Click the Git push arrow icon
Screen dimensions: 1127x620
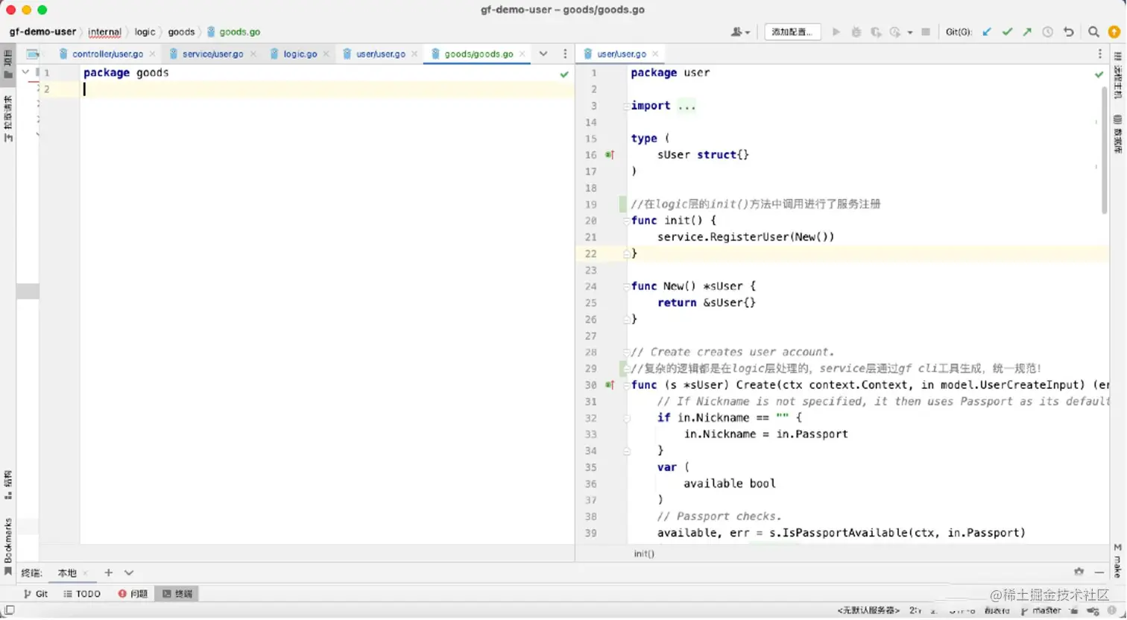[x=1027, y=32]
